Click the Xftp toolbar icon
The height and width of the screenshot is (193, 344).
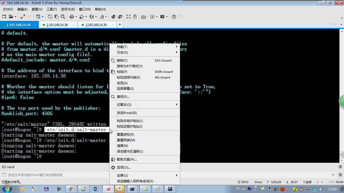pos(120,17)
